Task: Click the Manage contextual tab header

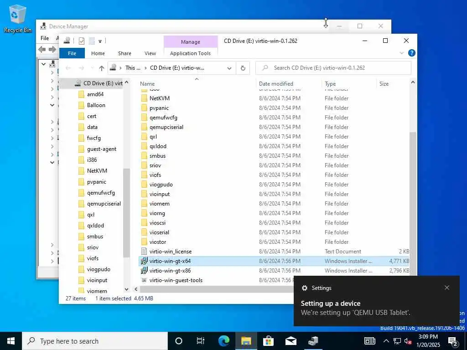Action: point(191,42)
